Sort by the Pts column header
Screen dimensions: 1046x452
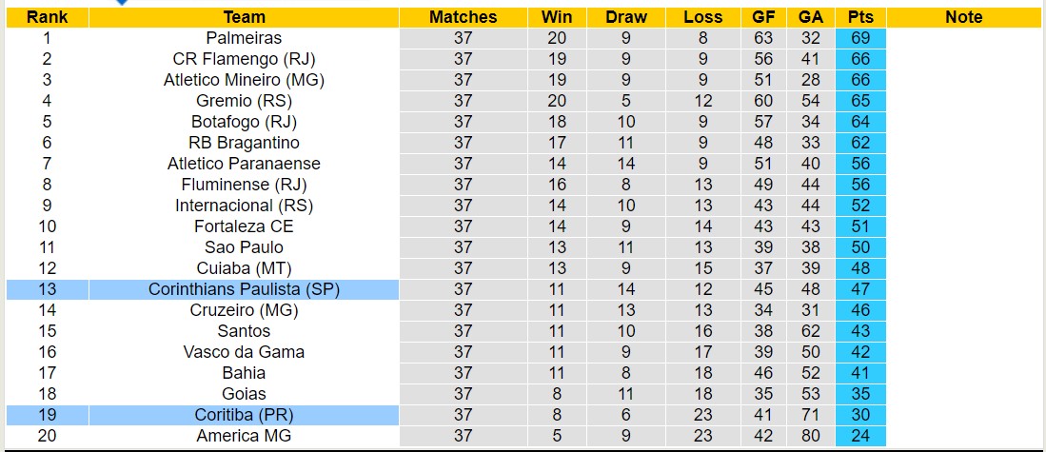861,17
